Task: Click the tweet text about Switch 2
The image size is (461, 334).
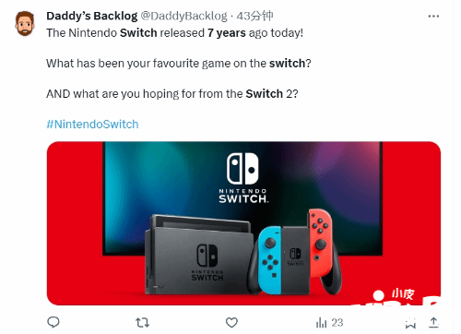Action: pos(172,93)
